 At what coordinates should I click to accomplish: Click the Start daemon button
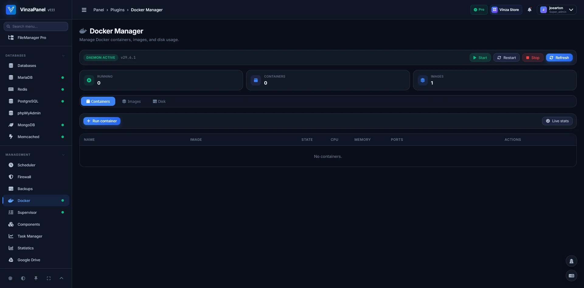(x=480, y=58)
